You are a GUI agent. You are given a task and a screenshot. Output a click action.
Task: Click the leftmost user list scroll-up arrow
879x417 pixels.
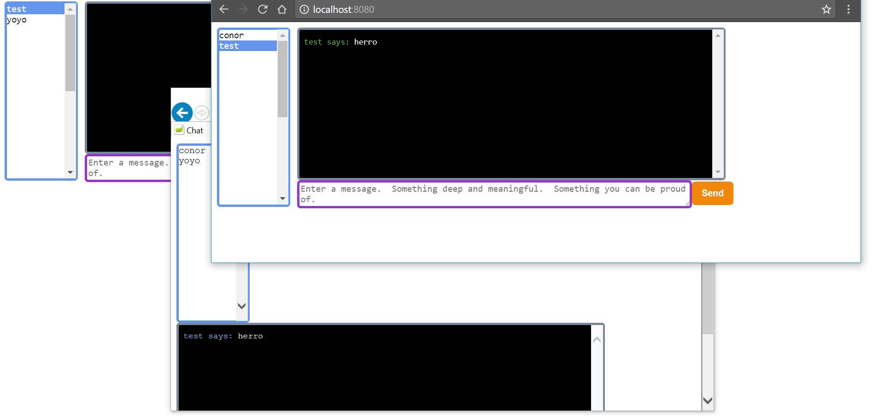[x=70, y=9]
